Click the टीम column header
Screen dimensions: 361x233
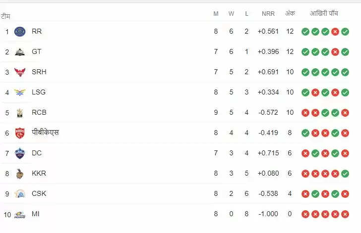click(5, 16)
